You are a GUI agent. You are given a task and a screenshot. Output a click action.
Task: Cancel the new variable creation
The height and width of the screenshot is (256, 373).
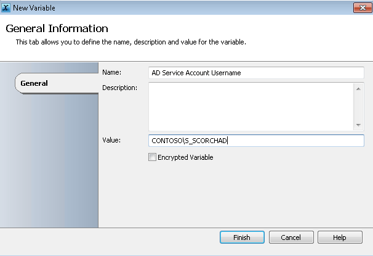click(x=291, y=237)
